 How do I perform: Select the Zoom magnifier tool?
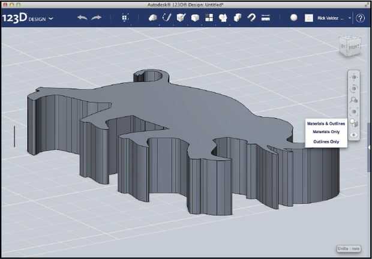[x=354, y=100]
